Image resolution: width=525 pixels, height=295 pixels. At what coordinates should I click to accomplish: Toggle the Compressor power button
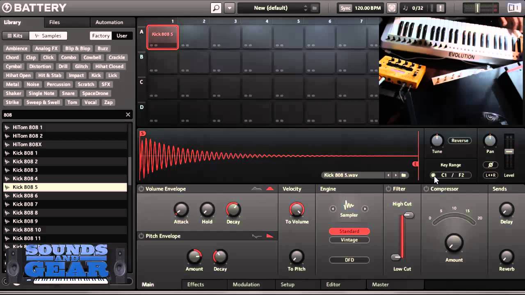point(426,189)
